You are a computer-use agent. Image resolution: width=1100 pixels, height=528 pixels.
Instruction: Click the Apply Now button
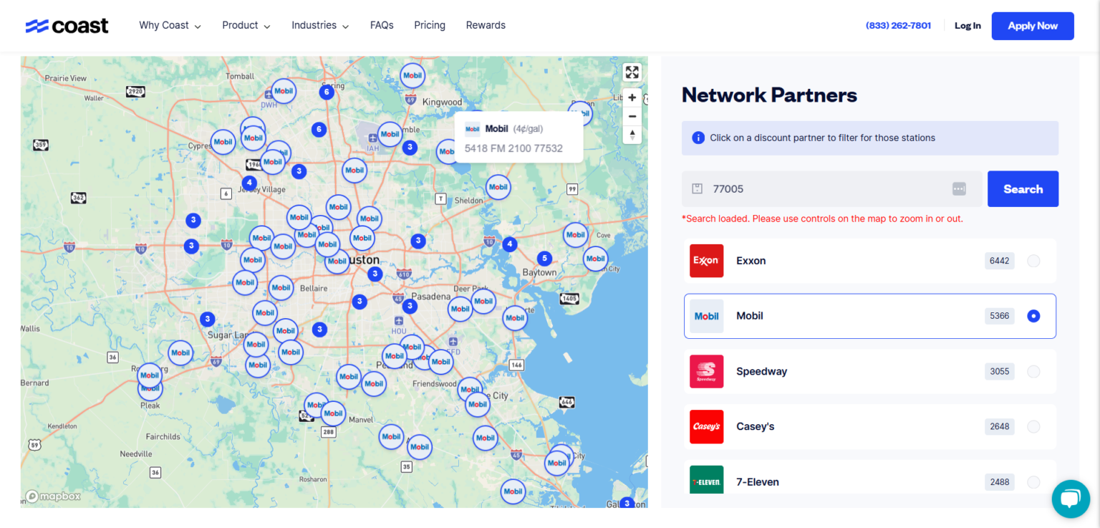[x=1032, y=26]
